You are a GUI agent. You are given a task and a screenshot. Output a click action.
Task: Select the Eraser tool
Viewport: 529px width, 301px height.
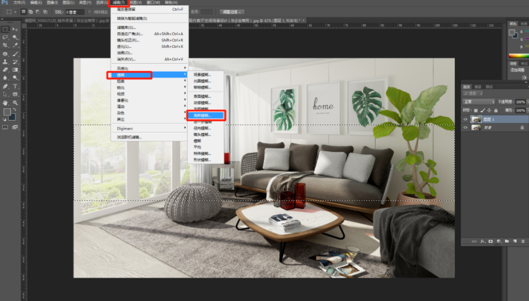tap(5, 69)
